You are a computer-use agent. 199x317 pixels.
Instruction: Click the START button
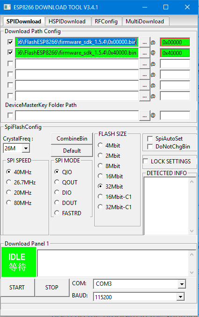click(x=17, y=287)
